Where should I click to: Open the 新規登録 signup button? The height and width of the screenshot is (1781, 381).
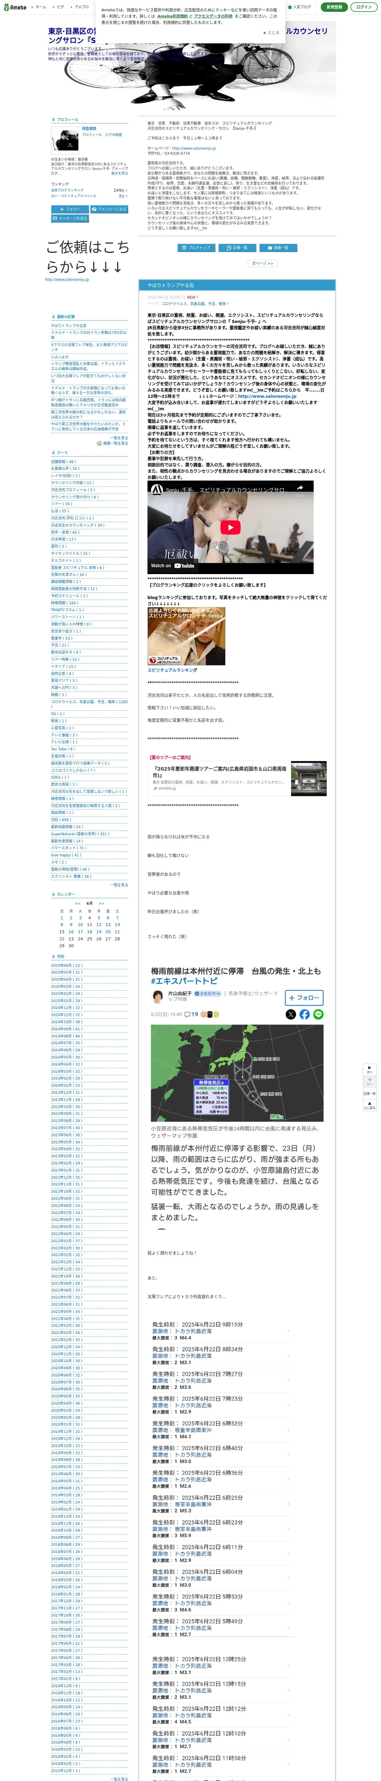[x=334, y=7]
